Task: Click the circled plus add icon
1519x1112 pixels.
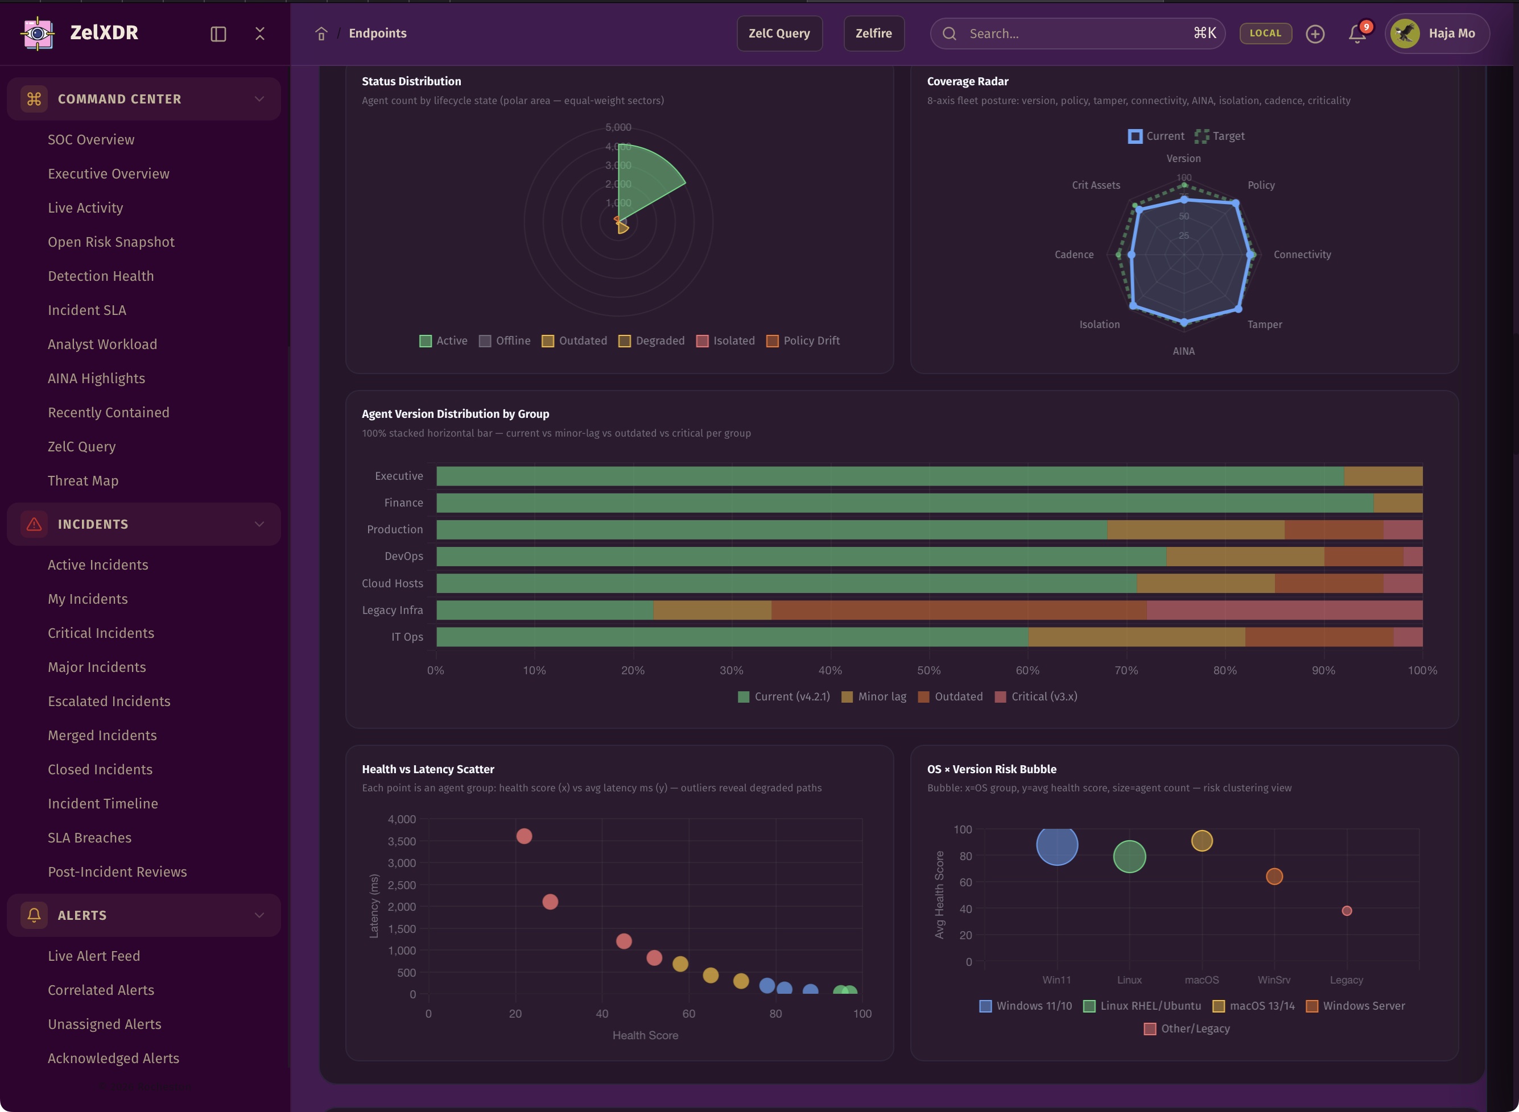Action: point(1315,34)
